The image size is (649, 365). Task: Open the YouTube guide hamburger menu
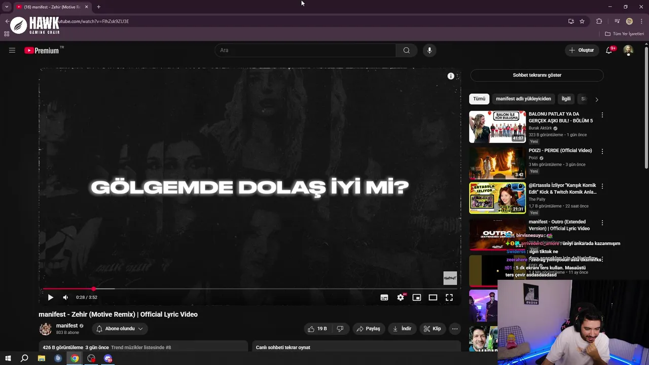12,50
